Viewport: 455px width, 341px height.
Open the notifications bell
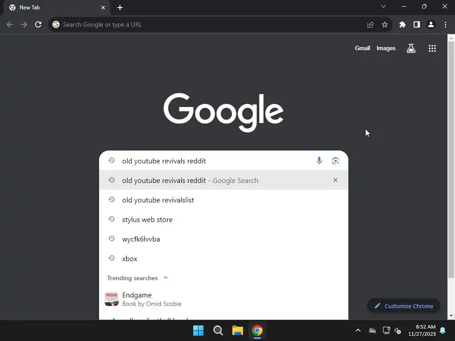point(443,330)
